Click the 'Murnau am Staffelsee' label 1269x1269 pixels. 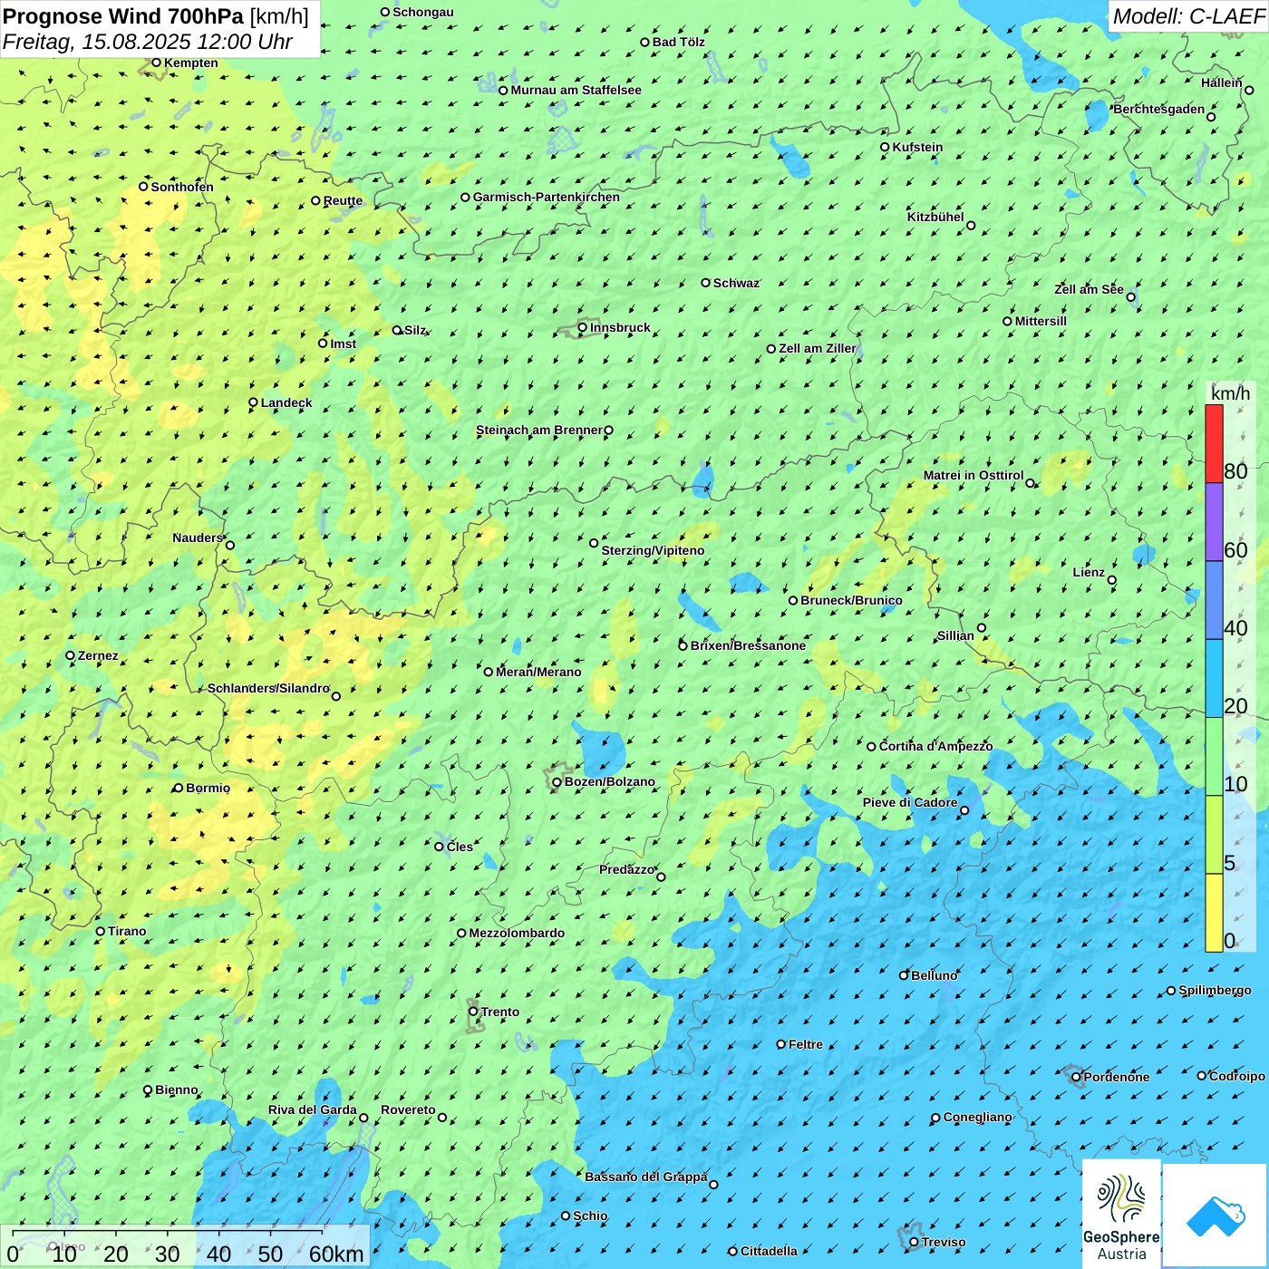tap(576, 90)
